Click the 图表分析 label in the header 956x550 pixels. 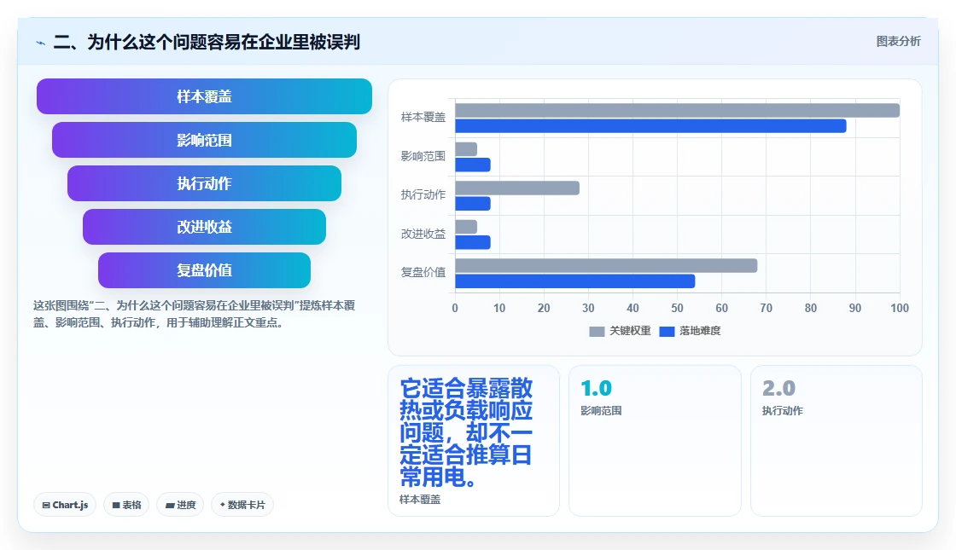pyautogui.click(x=898, y=42)
